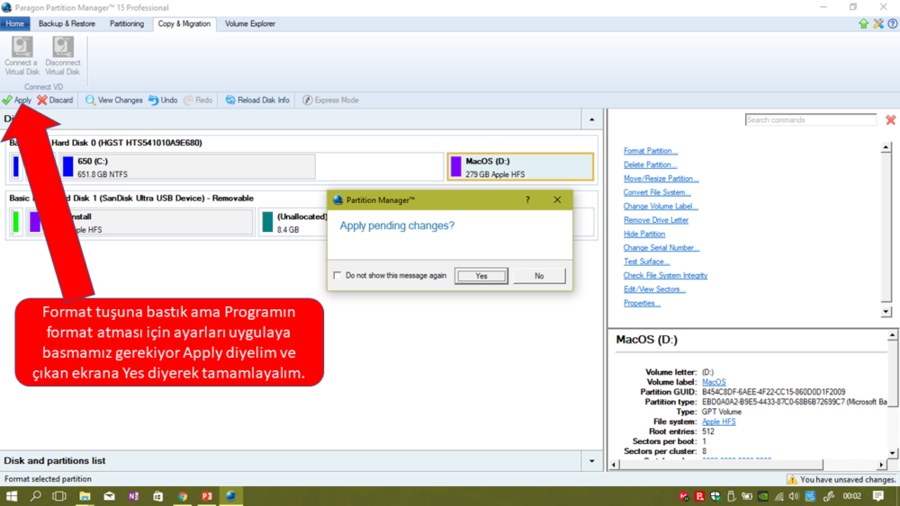Collapse the disk map panel arrow

(x=591, y=120)
